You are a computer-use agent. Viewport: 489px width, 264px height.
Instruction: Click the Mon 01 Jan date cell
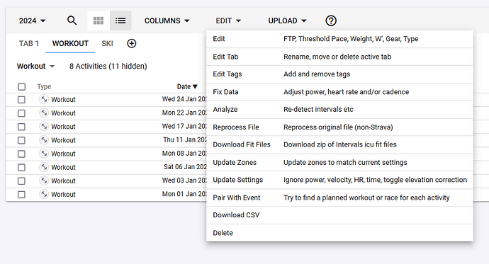point(184,194)
